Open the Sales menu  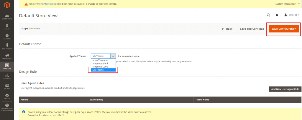[x=7, y=27]
